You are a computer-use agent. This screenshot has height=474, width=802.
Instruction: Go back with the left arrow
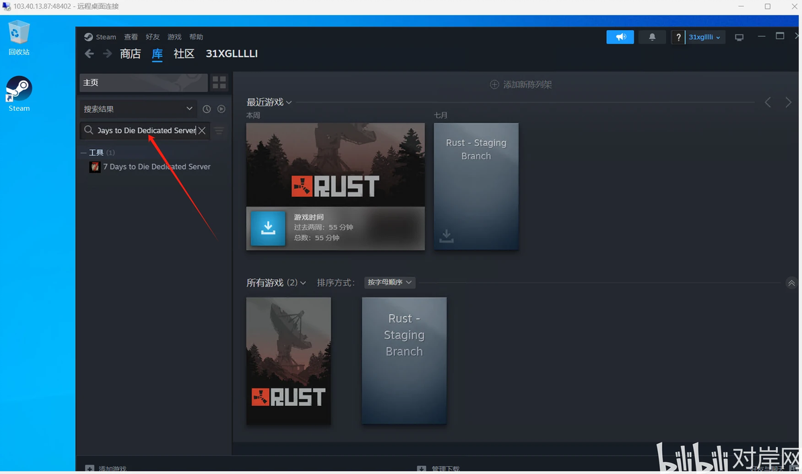point(89,54)
